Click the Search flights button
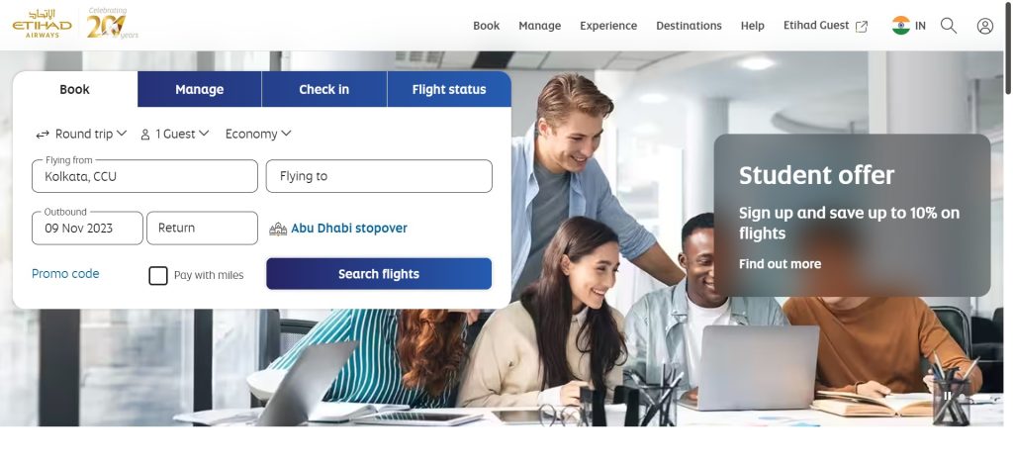1013x463 pixels. [x=379, y=274]
